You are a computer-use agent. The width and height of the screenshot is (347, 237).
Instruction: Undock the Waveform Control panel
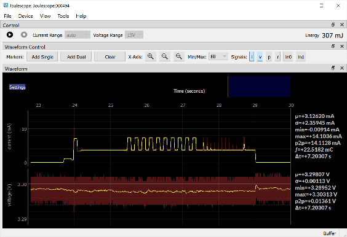click(333, 46)
